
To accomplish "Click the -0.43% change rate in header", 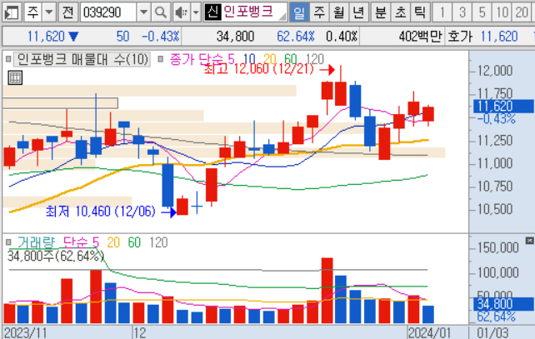I will 160,36.
